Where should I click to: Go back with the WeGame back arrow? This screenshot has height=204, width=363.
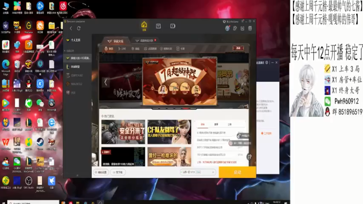(71, 28)
